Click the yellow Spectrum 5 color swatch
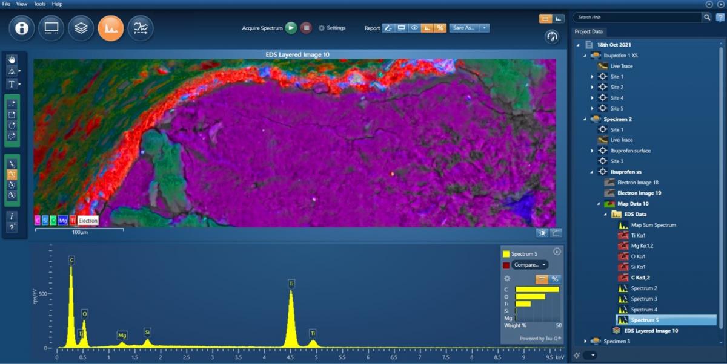 [506, 254]
